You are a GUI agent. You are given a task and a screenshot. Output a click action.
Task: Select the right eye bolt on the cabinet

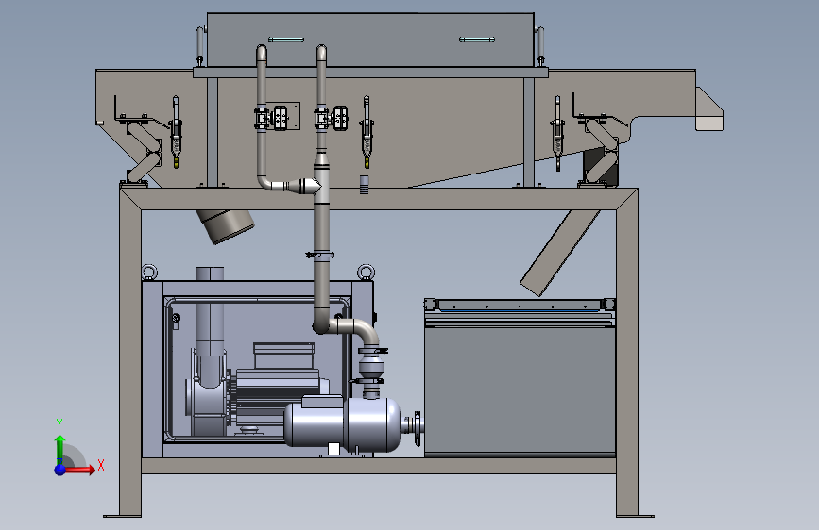(x=366, y=273)
